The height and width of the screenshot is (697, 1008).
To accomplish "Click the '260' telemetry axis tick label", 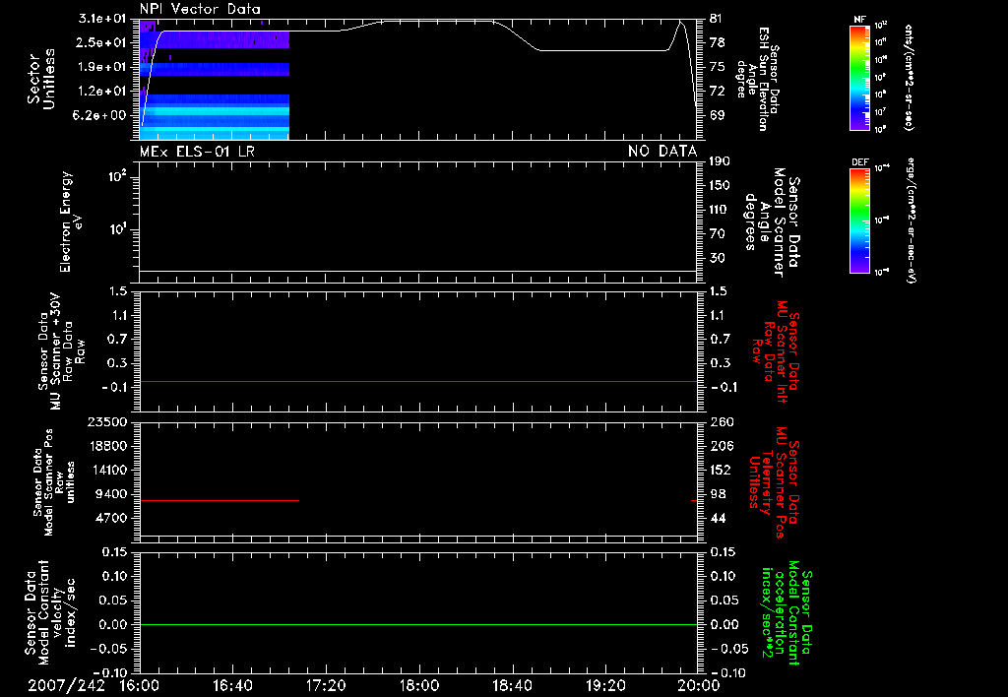I will click(721, 421).
